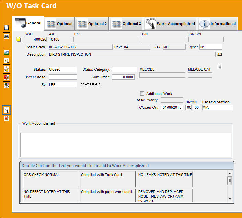
Task: Click the Sort Order field
Action: (123, 77)
